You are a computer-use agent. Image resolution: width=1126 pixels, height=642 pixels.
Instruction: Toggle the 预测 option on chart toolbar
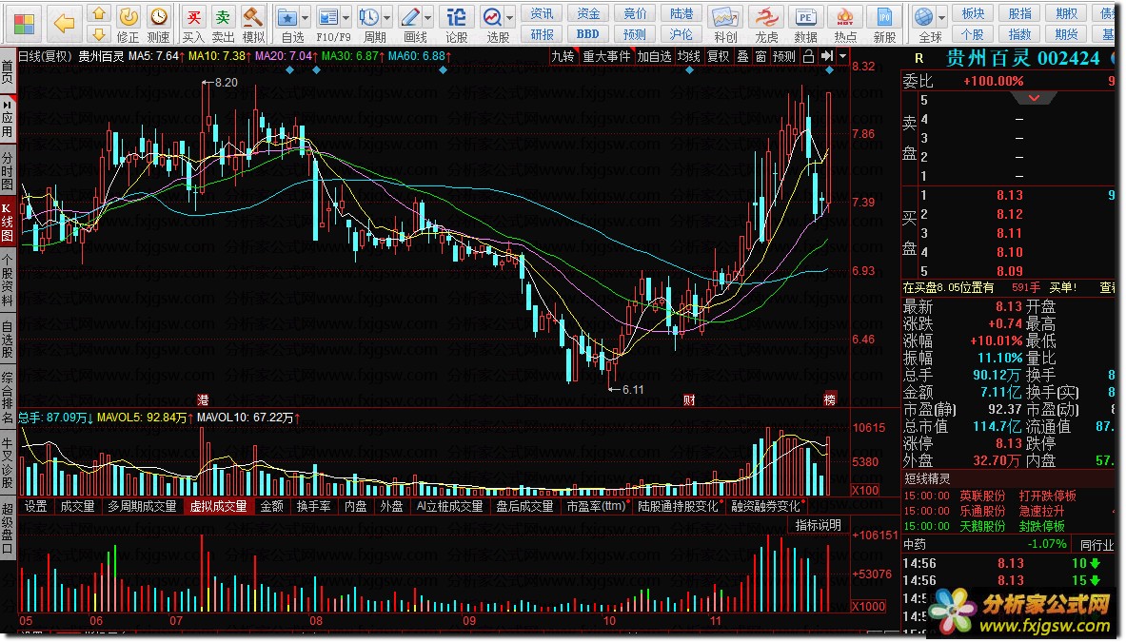pos(784,56)
